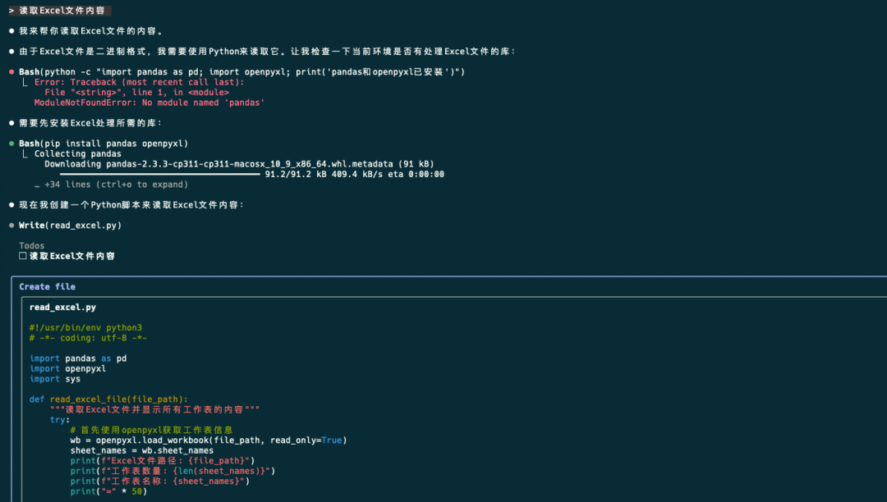Click the Write(read_excel.py) tool call
Screen dimensions: 887x502
[70, 226]
